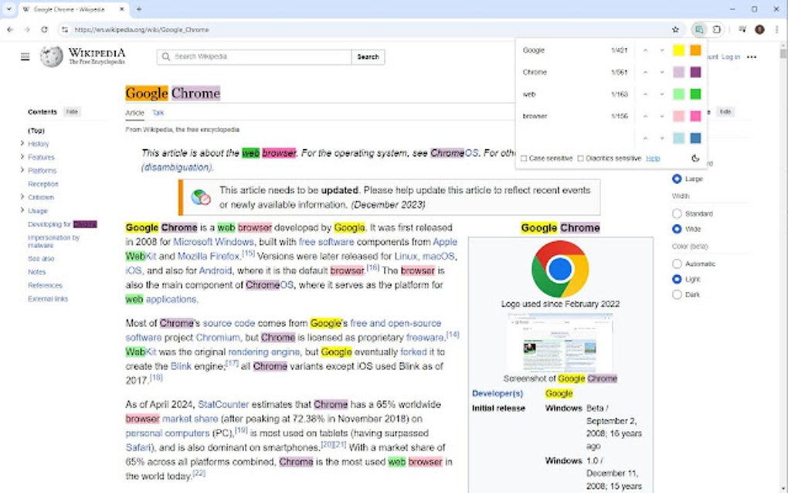Bookmark this page using the star icon
788x493 pixels.
click(675, 29)
